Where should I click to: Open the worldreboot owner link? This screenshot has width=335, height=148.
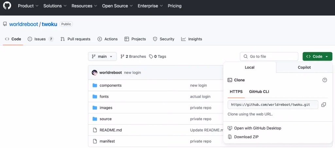click(24, 24)
